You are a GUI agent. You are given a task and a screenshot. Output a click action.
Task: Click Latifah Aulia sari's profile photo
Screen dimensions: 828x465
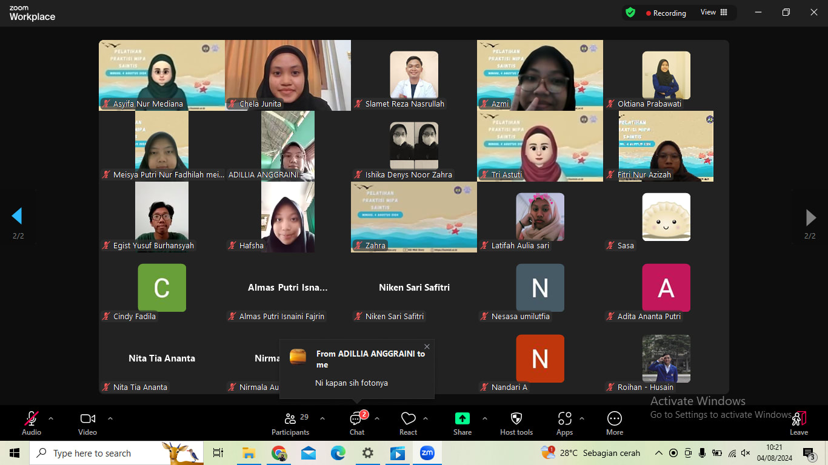(540, 217)
